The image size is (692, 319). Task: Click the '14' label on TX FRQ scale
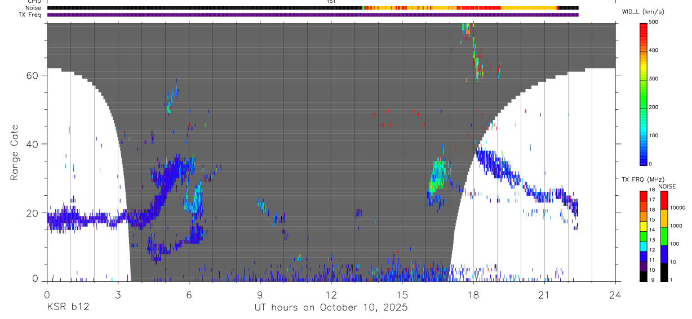(x=652, y=230)
